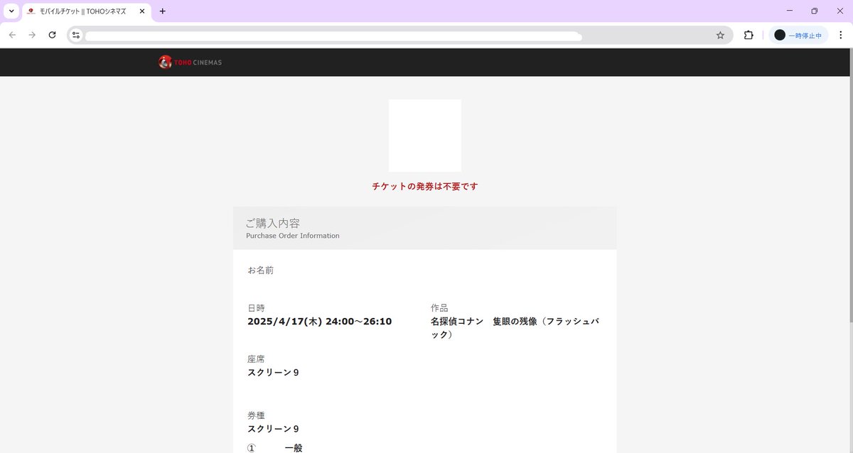853x453 pixels.
Task: Click スクリーン９ under the 座席 label
Action: [x=273, y=373]
